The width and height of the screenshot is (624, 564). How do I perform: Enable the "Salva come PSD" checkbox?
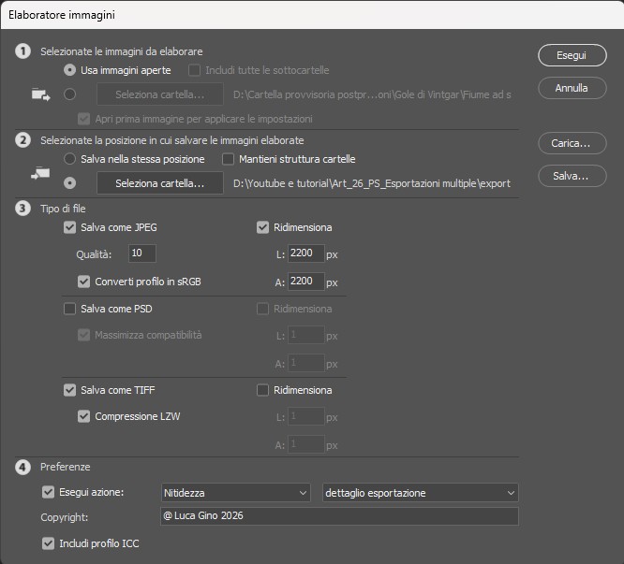click(69, 309)
